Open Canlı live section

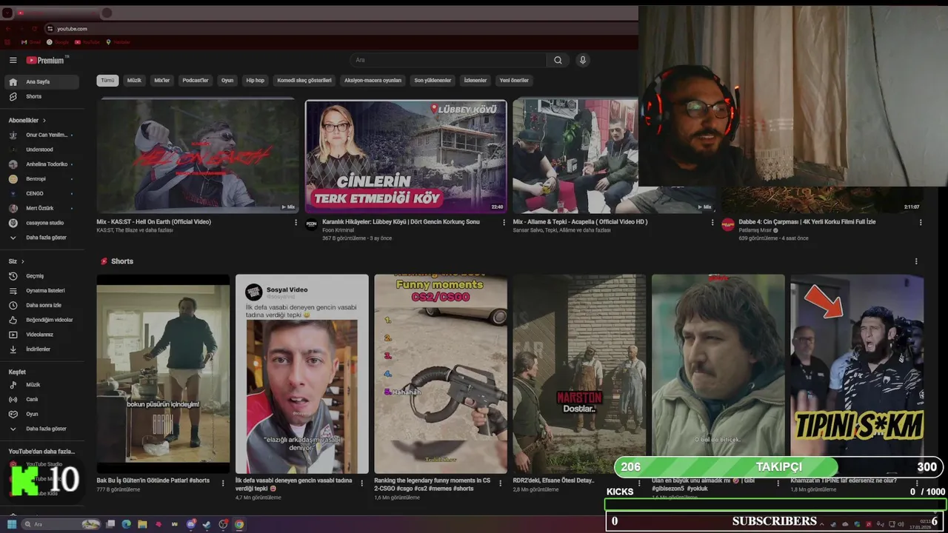point(41,400)
